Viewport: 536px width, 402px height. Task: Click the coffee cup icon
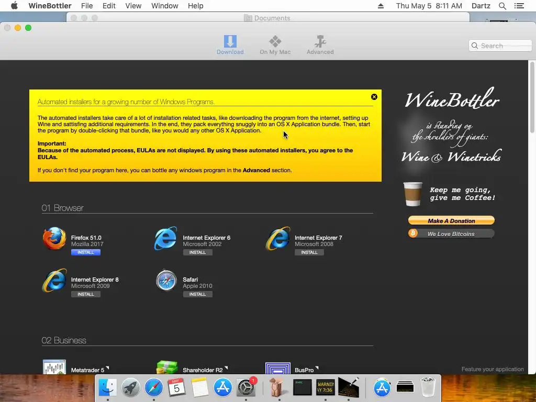pyautogui.click(x=413, y=194)
